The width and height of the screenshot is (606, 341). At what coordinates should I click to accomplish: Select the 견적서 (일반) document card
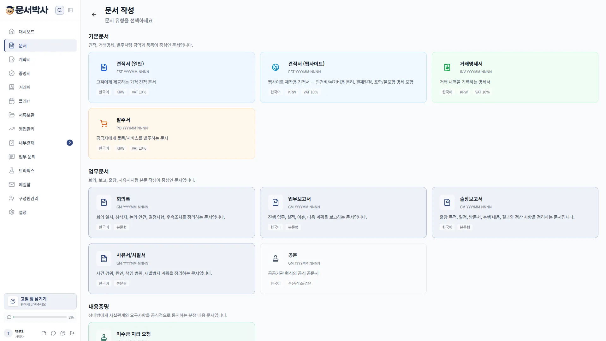(x=171, y=77)
